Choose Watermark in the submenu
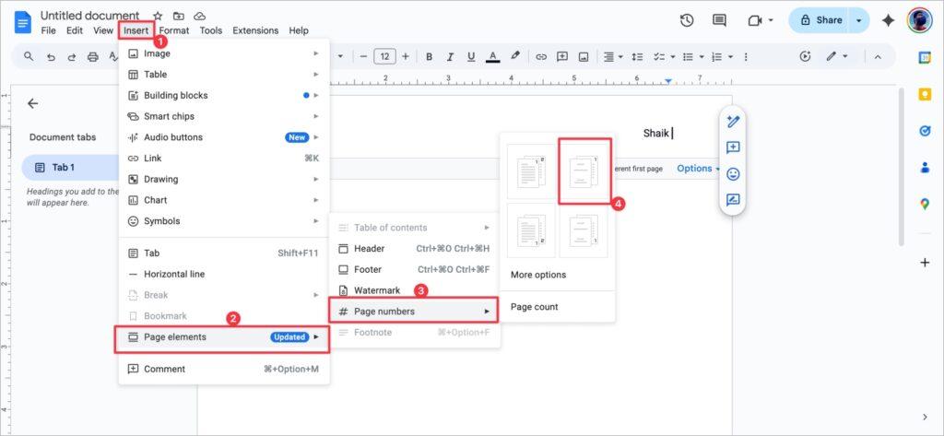The image size is (944, 436). point(414,290)
